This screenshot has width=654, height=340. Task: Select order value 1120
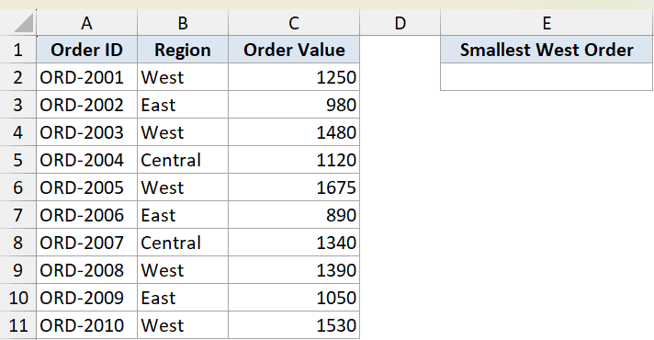click(294, 160)
